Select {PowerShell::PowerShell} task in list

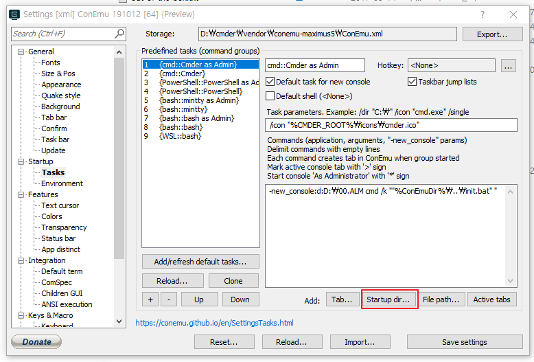[x=200, y=91]
